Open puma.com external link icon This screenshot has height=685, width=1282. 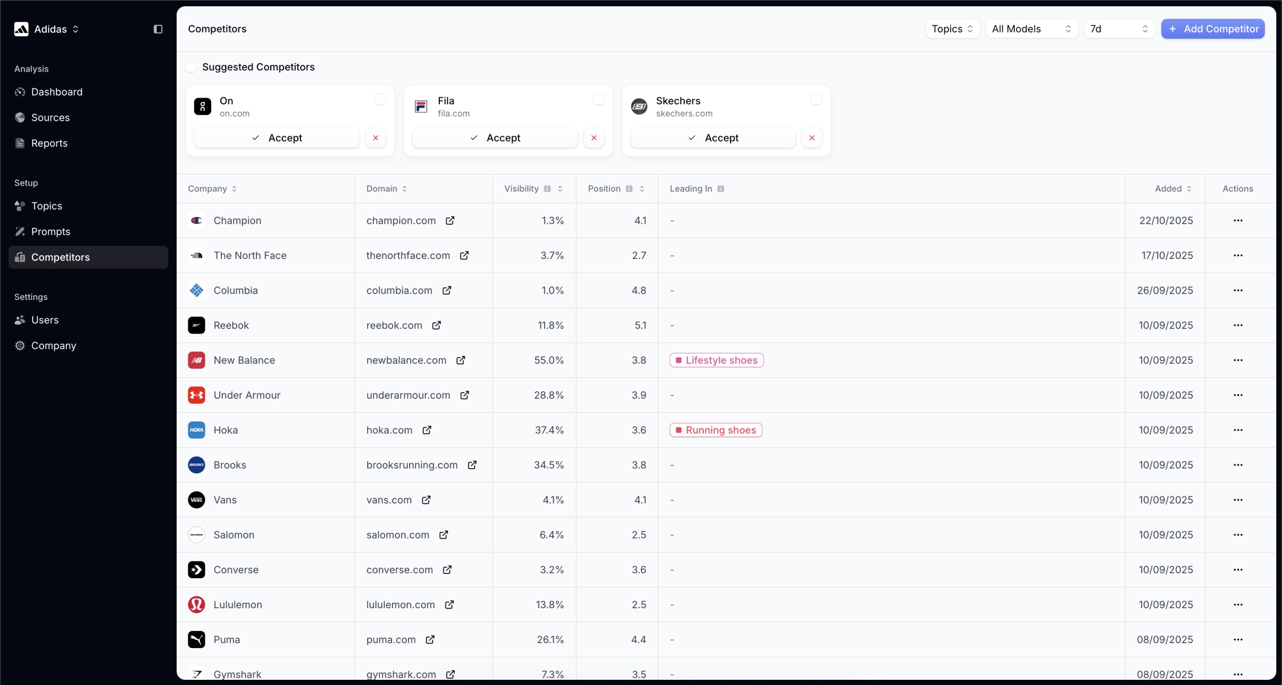pos(430,639)
